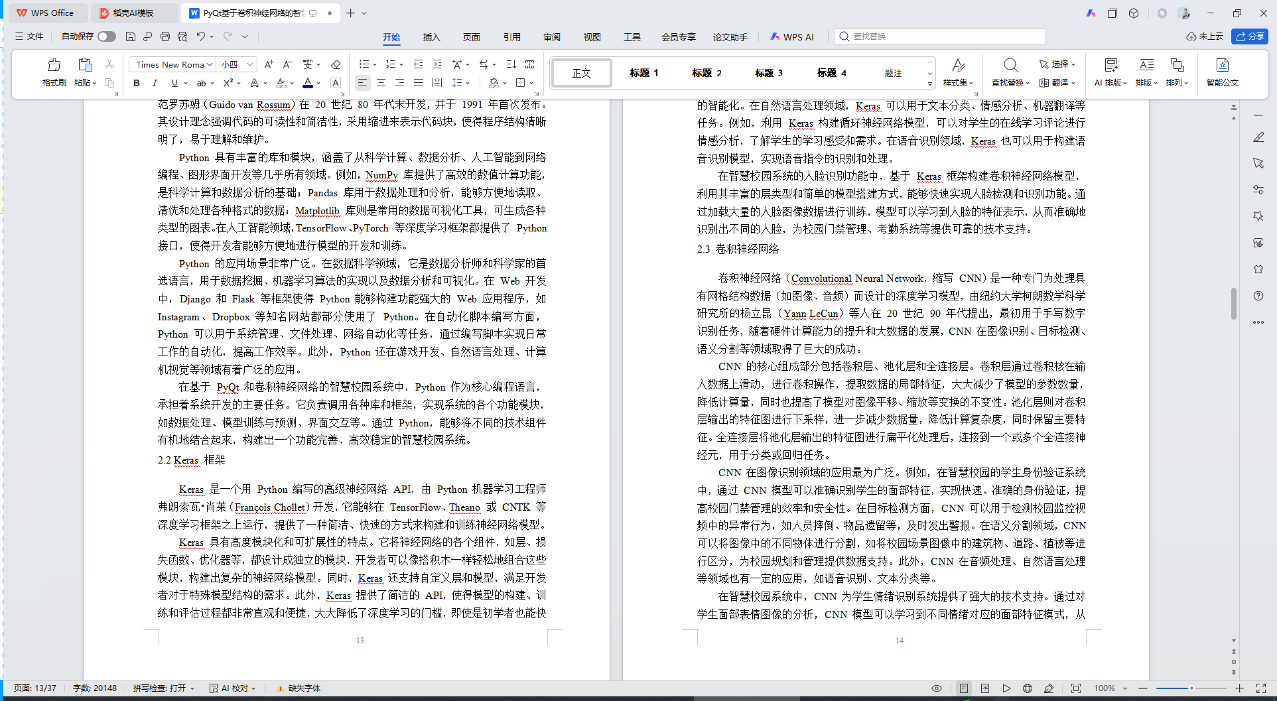Switch to page view mode in status bar

pos(964,688)
